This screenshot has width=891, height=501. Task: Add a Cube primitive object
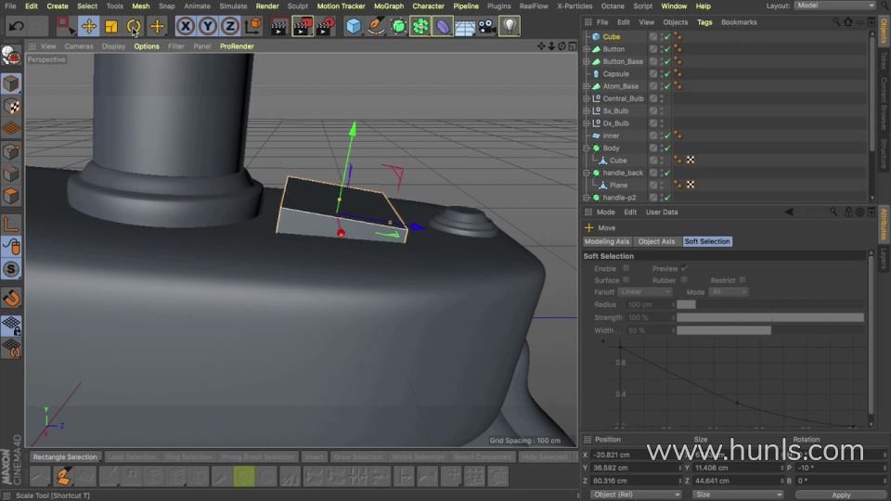pos(353,26)
